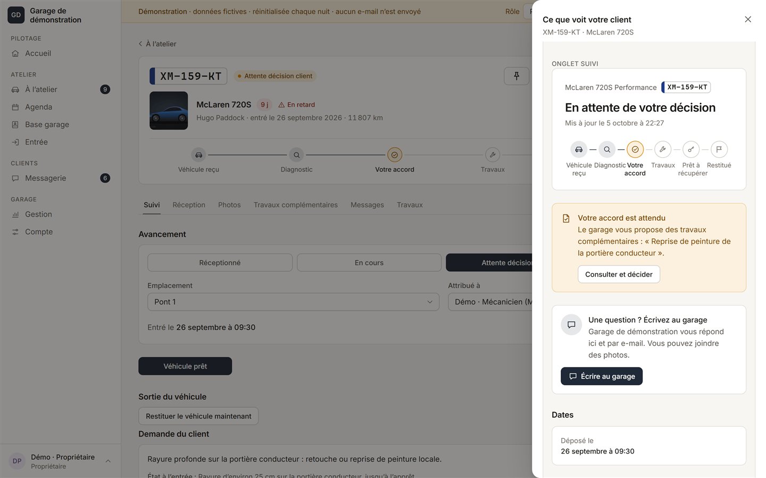This screenshot has width=766, height=478.
Task: Click Restituer le véhicule maintenant
Action: pos(198,416)
